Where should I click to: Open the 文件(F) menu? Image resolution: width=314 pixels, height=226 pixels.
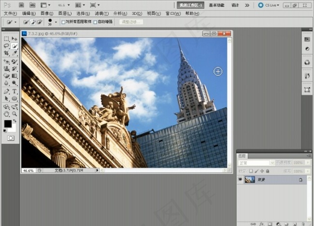[x=11, y=13]
